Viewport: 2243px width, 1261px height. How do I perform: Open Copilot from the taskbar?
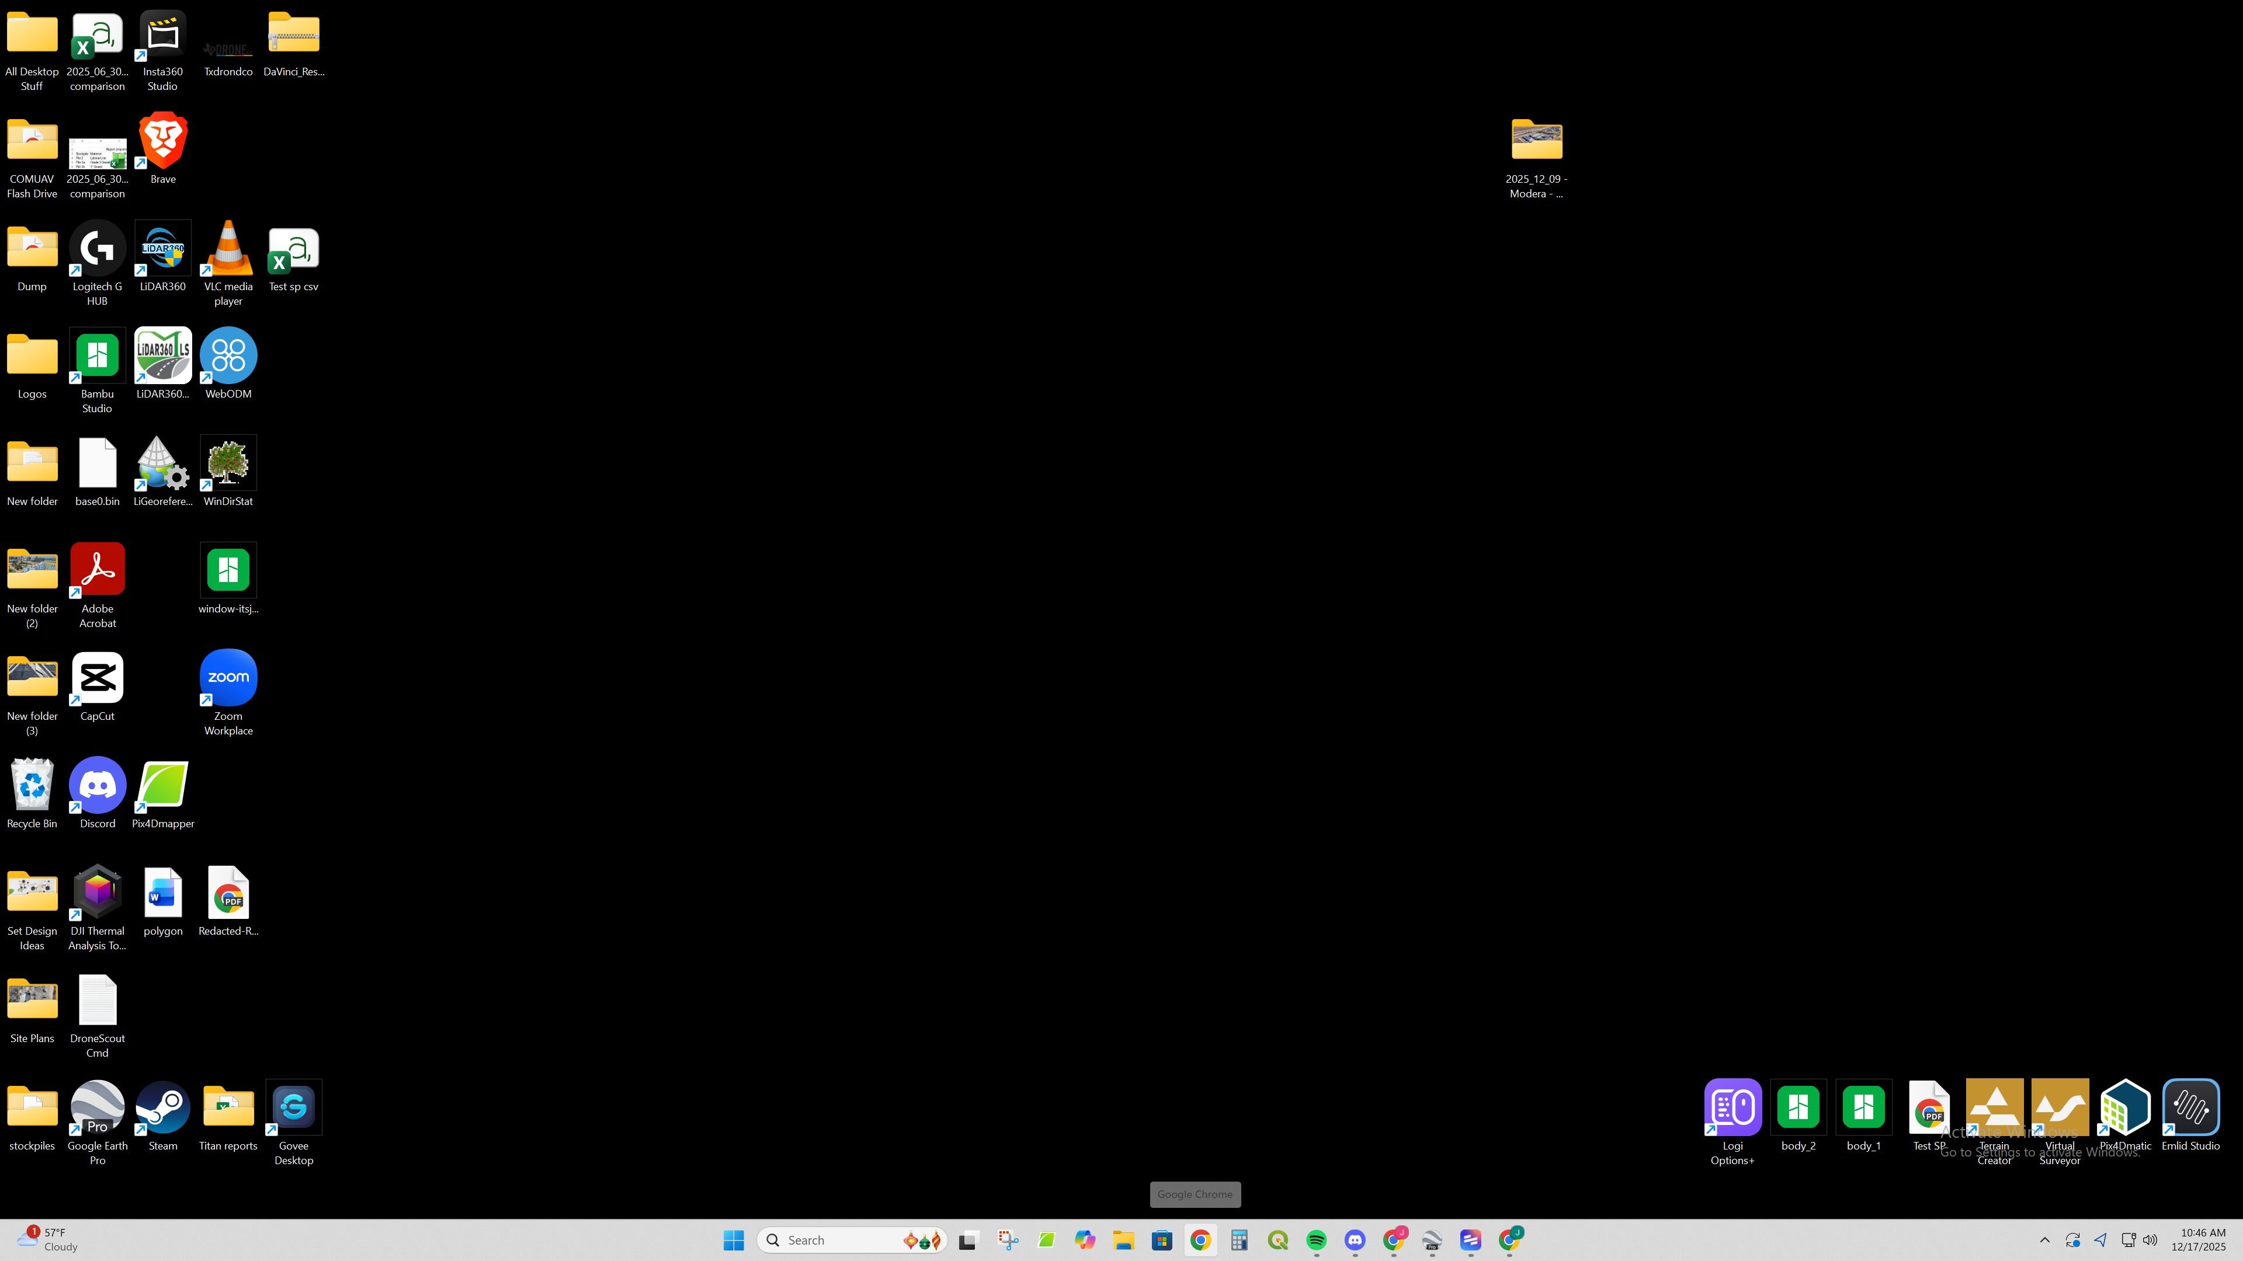[1085, 1240]
